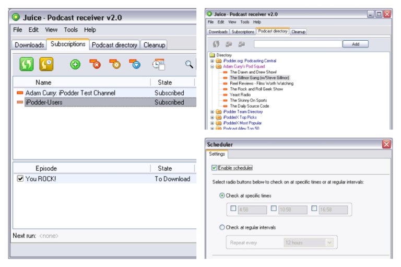Open the 12 hours repeat interval dropdown
Screen dimensions: 401x267
pyautogui.click(x=329, y=242)
